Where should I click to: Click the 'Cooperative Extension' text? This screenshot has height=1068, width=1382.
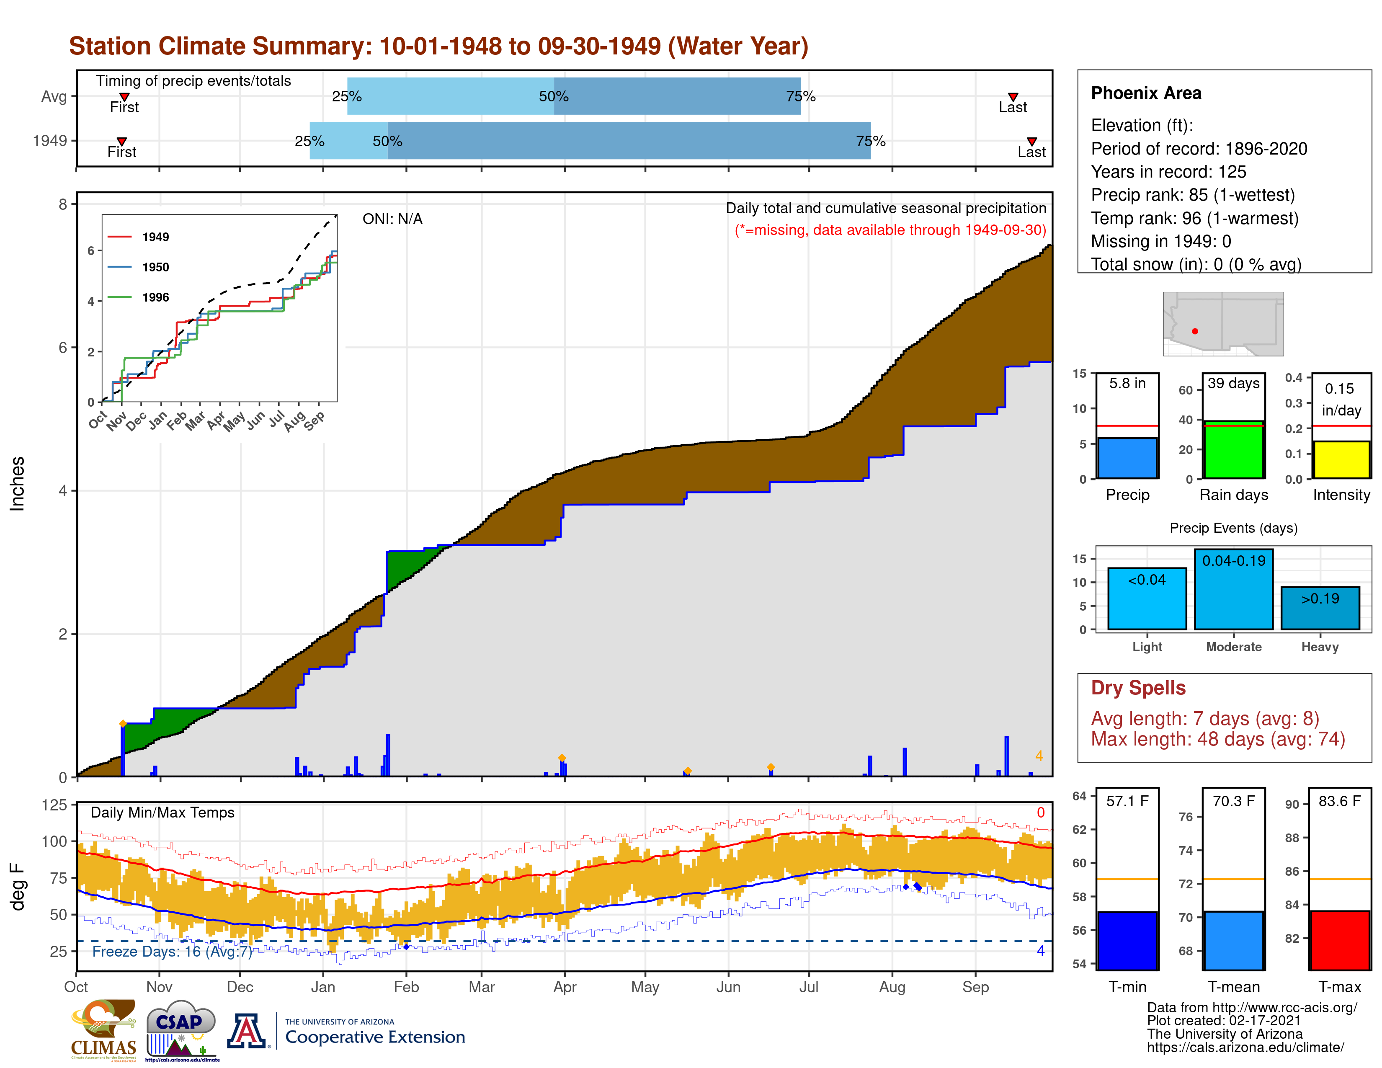pos(375,1037)
